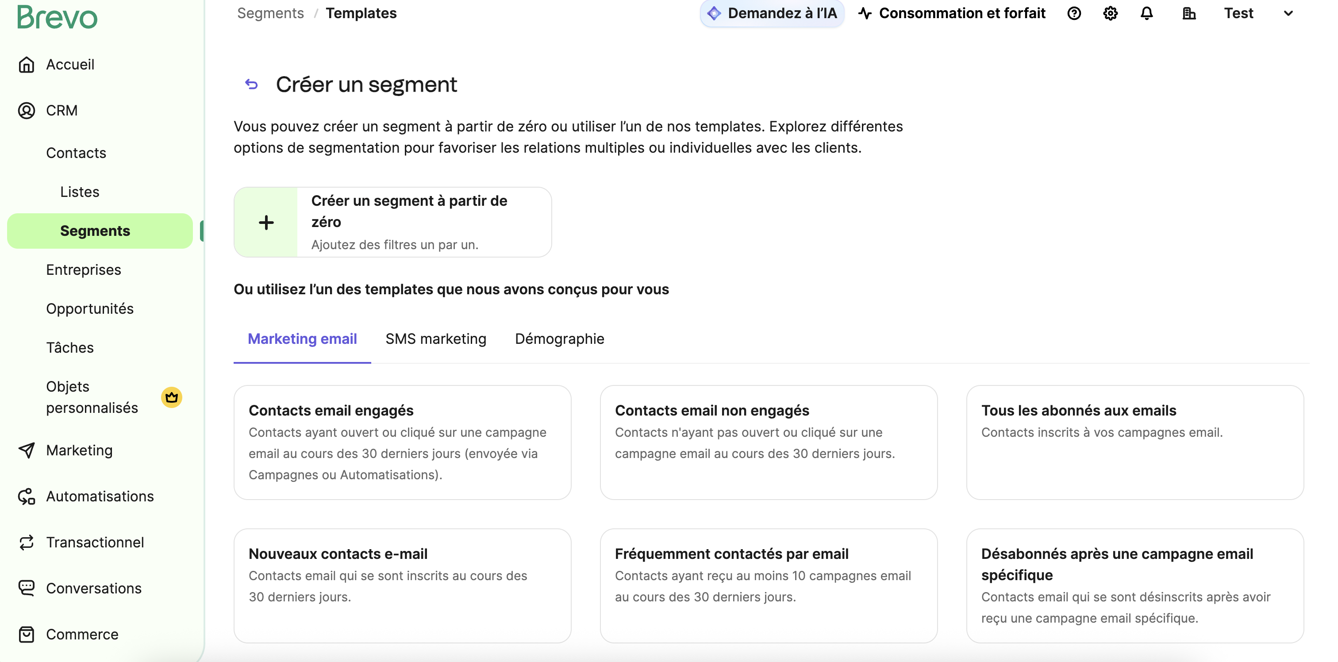
Task: Click the crown badge on Objets personnalisés
Action: (x=172, y=397)
